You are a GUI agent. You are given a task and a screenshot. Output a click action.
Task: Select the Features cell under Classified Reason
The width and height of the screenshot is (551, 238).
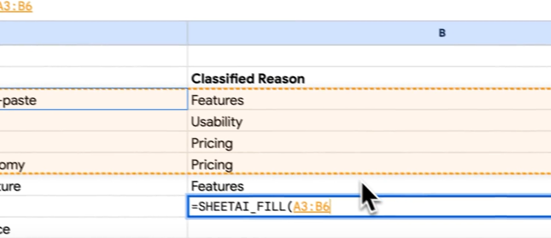217,100
